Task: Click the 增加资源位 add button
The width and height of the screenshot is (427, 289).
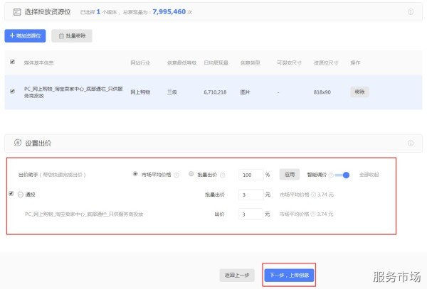Action: pos(25,36)
